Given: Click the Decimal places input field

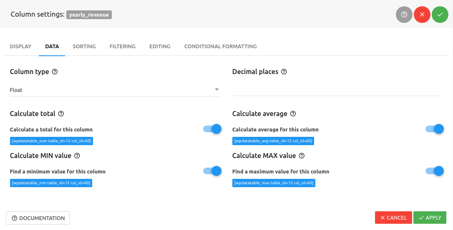Looking at the screenshot, I should click(337, 89).
